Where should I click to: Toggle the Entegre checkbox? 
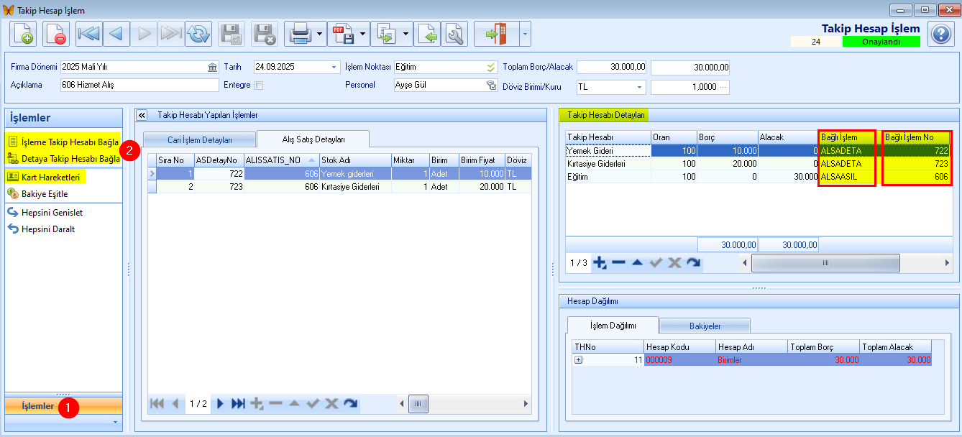(x=260, y=85)
